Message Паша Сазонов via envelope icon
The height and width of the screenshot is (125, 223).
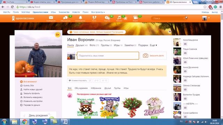[185, 53]
